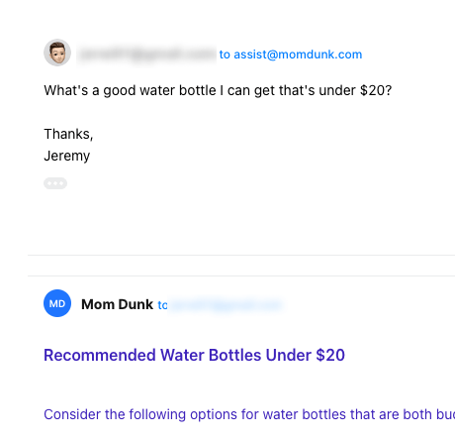
Task: Click the '$20?' in Jeremy's question
Action: [x=376, y=90]
